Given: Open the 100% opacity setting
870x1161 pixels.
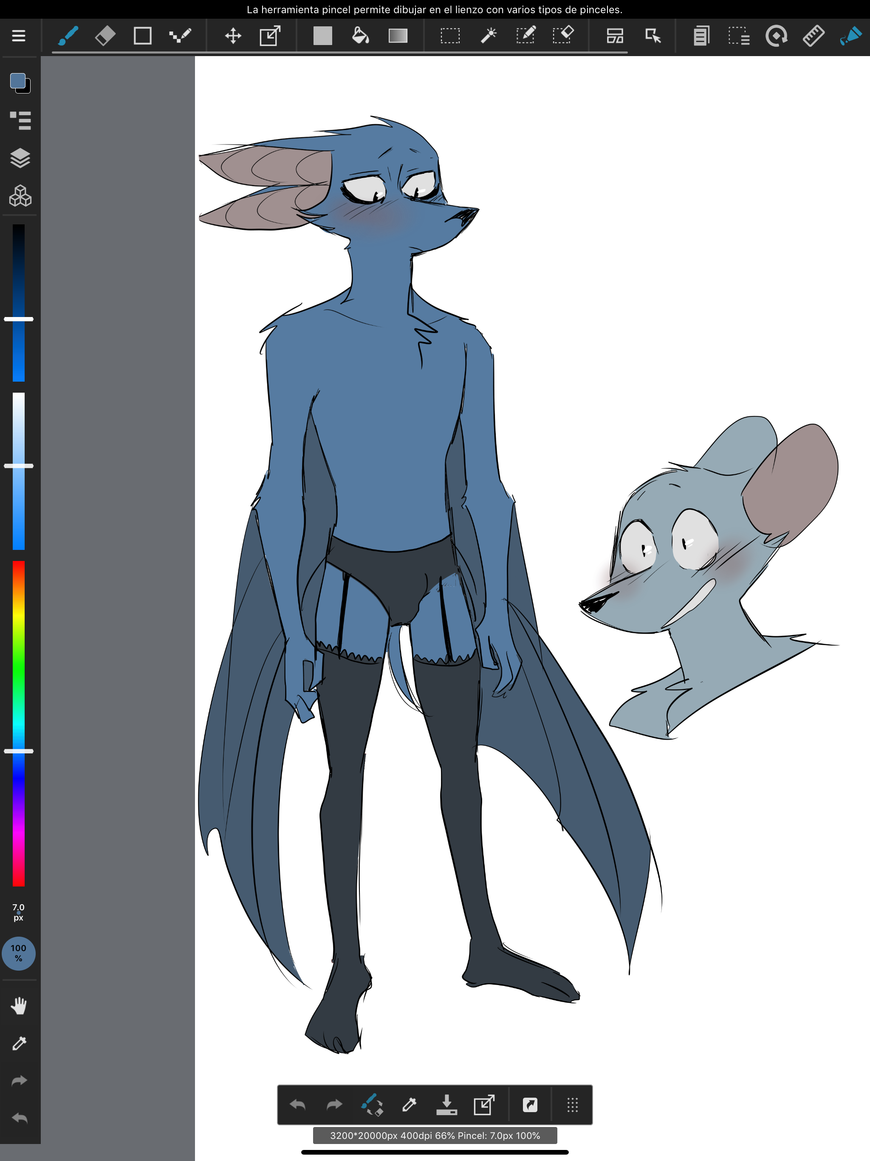Looking at the screenshot, I should [19, 953].
